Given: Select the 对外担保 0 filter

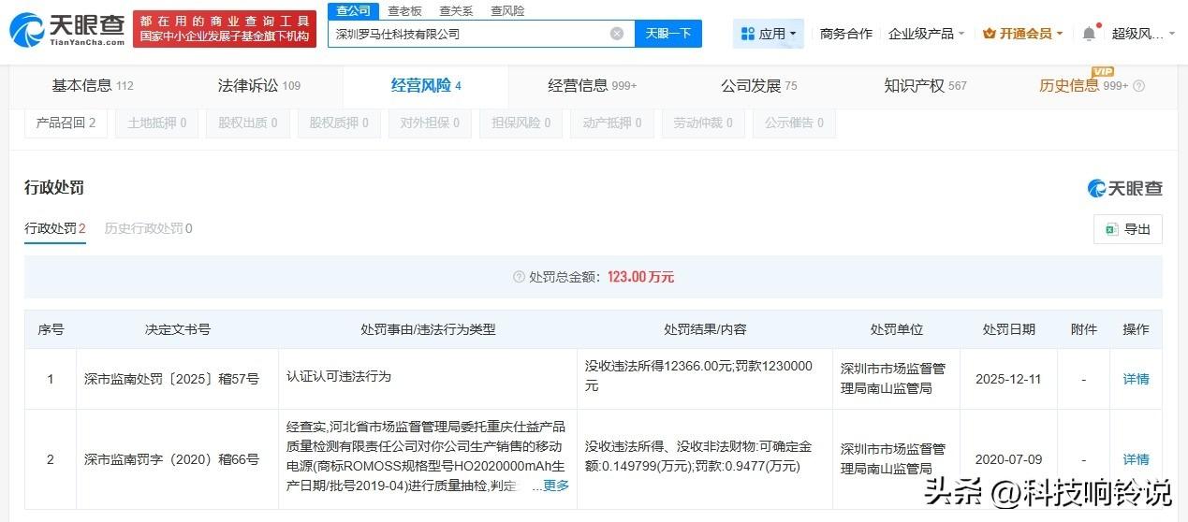Looking at the screenshot, I should 430,123.
